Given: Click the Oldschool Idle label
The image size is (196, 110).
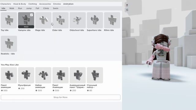Looking at the screenshot, I should pos(77,30).
